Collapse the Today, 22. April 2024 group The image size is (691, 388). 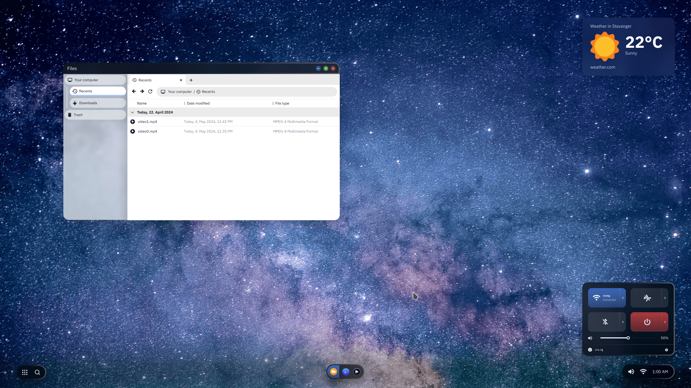coord(133,112)
